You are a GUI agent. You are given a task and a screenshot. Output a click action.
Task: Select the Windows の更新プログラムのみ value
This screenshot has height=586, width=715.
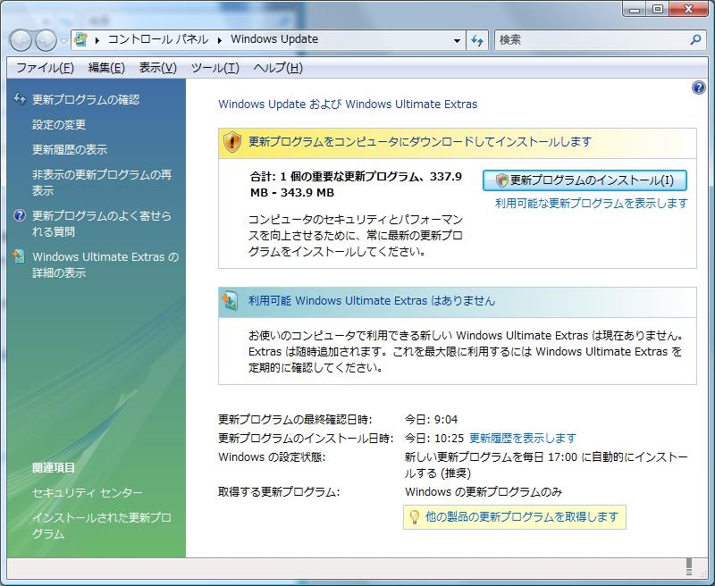(x=484, y=492)
